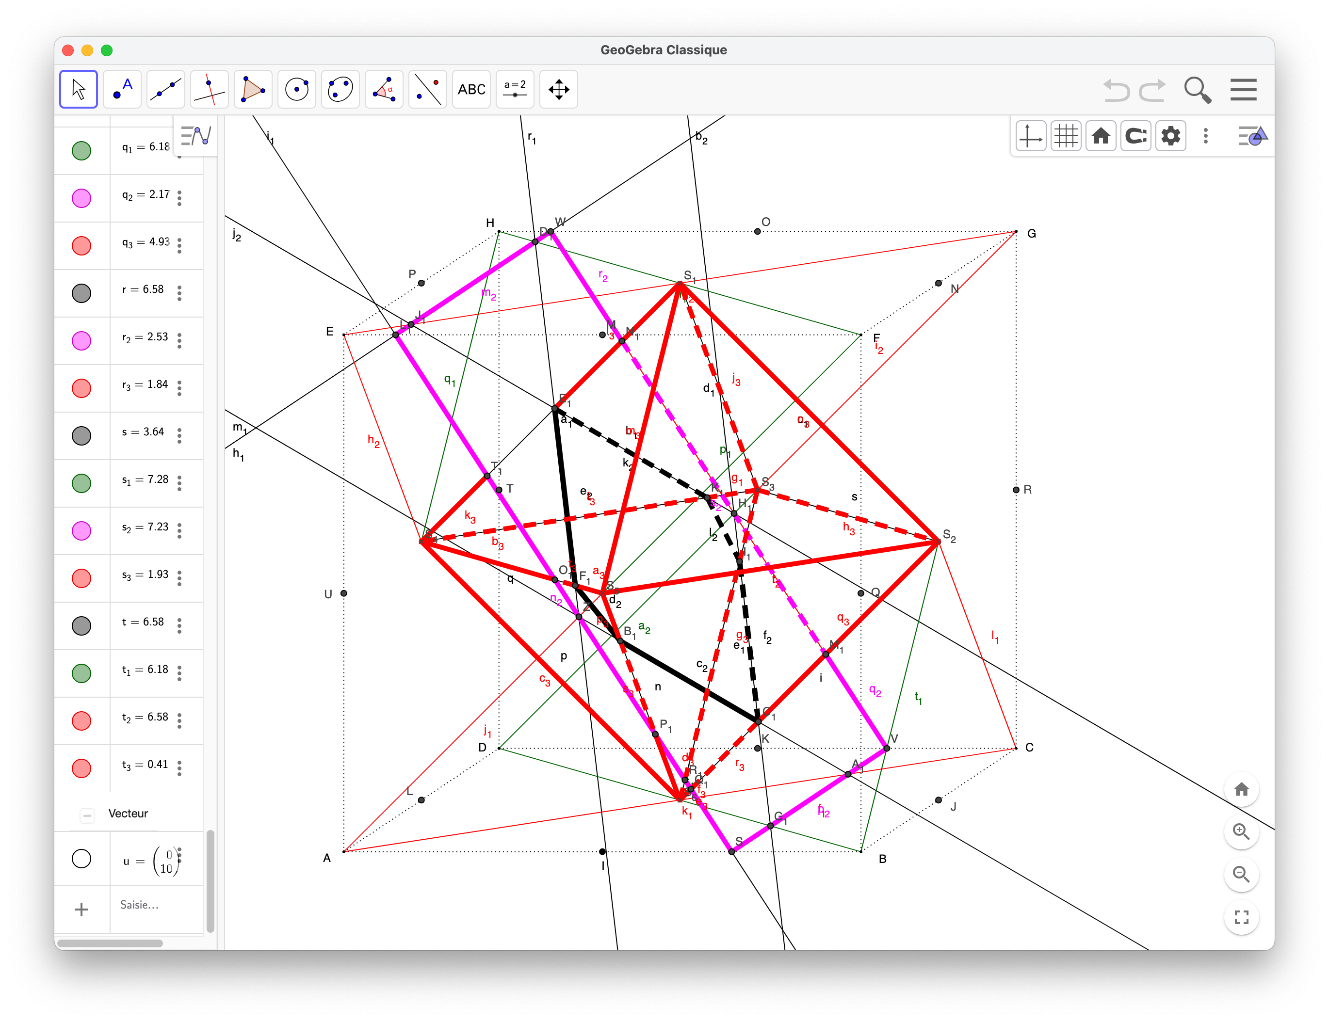Open the ABC text tool menu
This screenshot has height=1022, width=1329.
pos(471,89)
